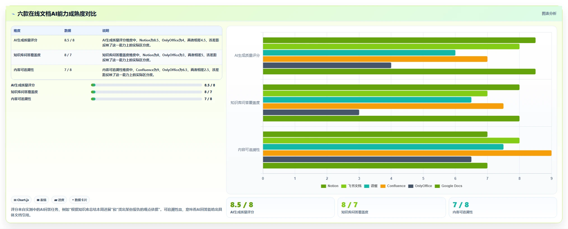The width and height of the screenshot is (568, 229).
Task: Click the 知识库问答覆盖度 chart axis label
Action: point(245,103)
